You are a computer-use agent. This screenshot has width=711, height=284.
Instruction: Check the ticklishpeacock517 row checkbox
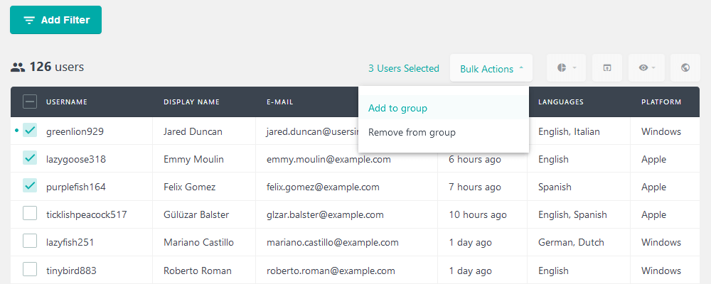point(30,213)
